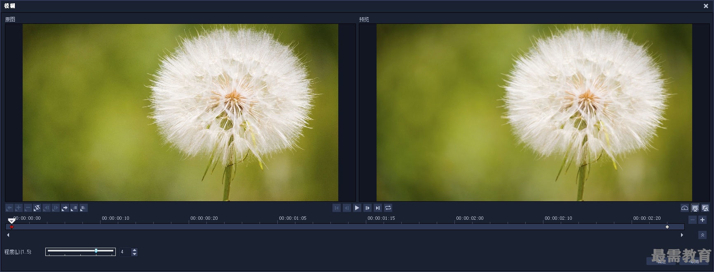Click the blurred preview image pane
Screen dimensions: 714x272
(x=534, y=112)
